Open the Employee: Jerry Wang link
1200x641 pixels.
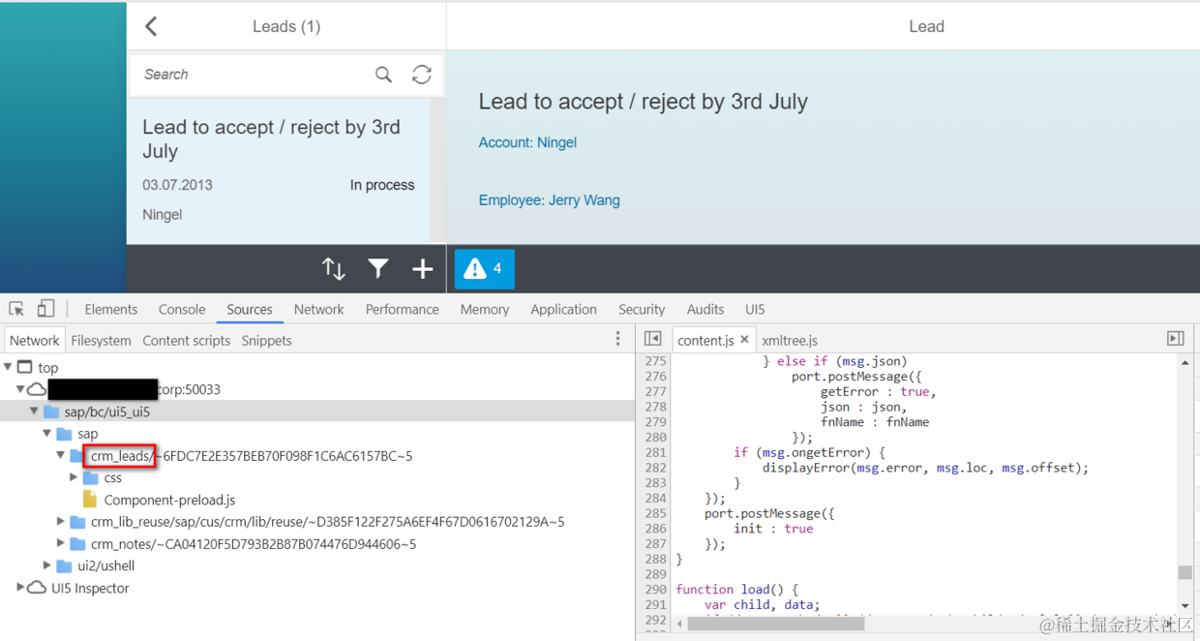pos(550,200)
